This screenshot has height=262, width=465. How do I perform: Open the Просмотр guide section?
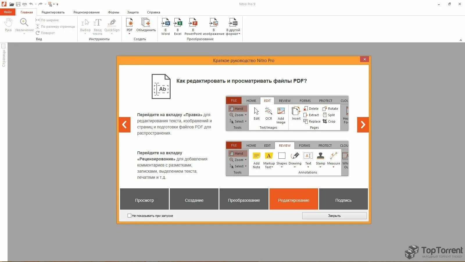[x=144, y=199]
